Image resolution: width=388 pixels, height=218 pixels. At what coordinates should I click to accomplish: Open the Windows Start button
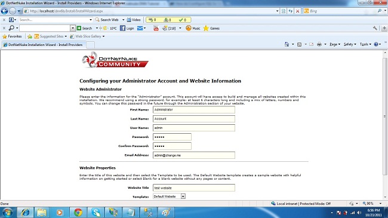pyautogui.click(x=7, y=213)
